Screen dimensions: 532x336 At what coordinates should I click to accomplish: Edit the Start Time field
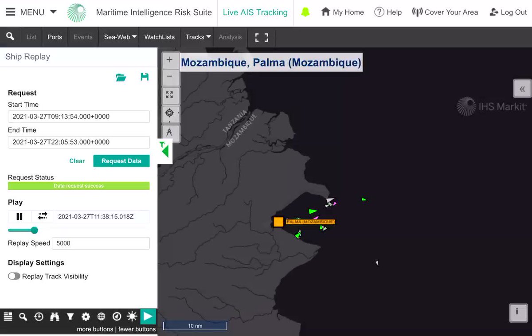point(78,117)
